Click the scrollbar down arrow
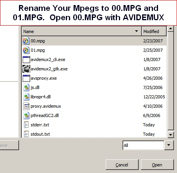Screen dimensions: 177x173 click(170, 135)
